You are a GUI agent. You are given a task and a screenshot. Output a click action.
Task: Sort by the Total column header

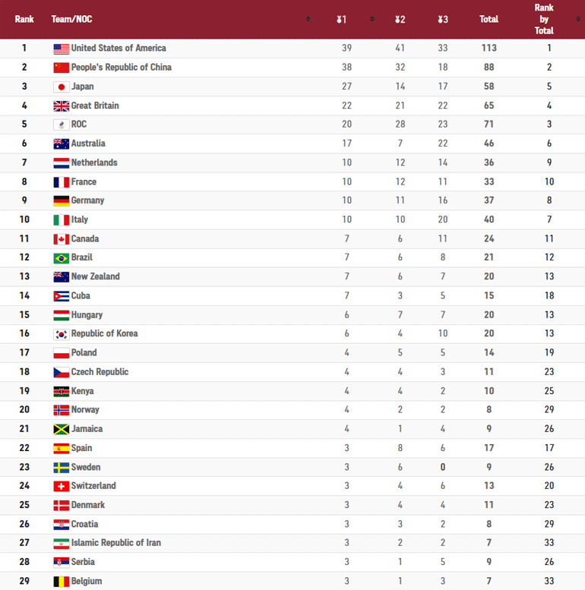489,19
